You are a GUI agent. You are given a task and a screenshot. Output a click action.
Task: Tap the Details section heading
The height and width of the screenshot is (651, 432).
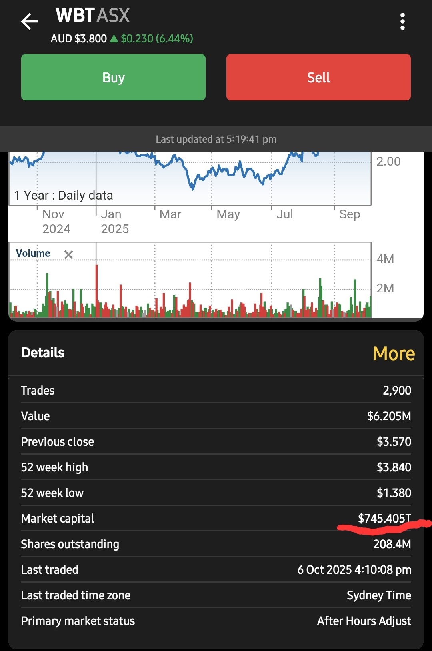(x=43, y=353)
